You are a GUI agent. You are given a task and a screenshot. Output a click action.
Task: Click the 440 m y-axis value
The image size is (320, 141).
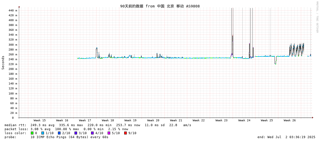click(x=13, y=10)
